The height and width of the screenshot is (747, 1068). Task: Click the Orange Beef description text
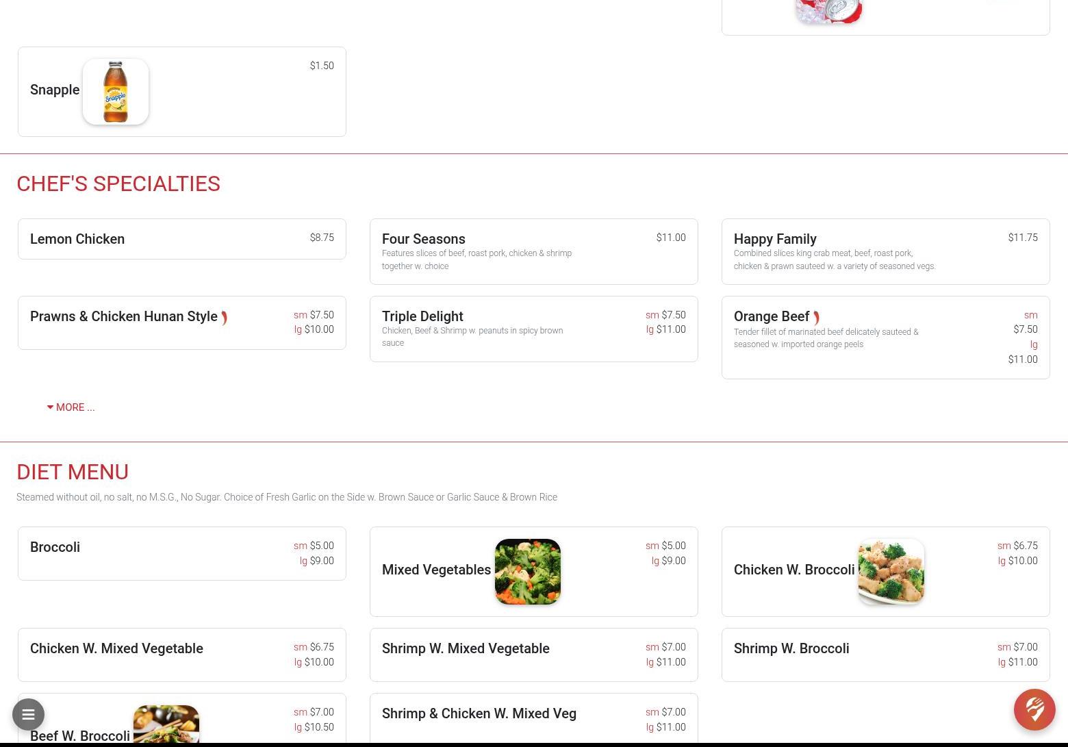click(826, 338)
